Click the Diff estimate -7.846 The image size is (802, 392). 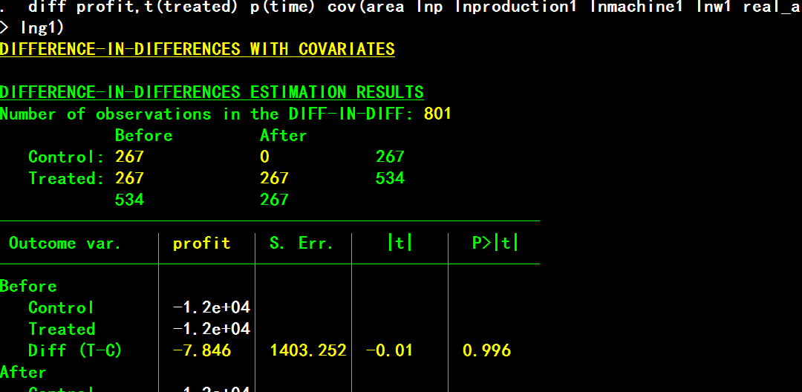(x=202, y=350)
